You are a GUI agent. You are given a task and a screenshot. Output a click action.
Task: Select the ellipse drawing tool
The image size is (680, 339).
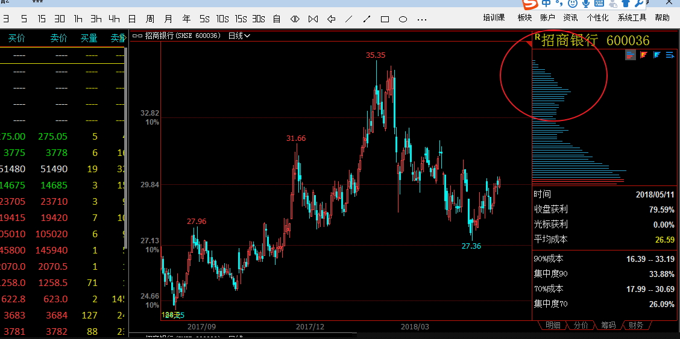pos(403,19)
